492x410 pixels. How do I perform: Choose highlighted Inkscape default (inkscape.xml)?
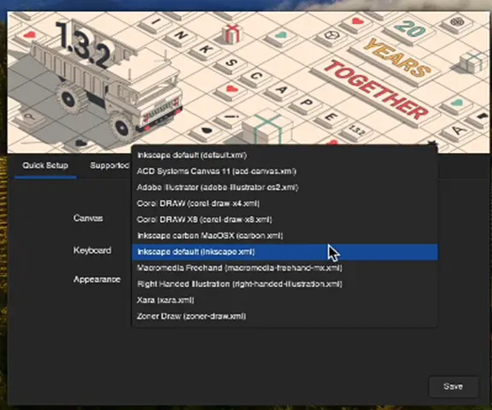284,252
